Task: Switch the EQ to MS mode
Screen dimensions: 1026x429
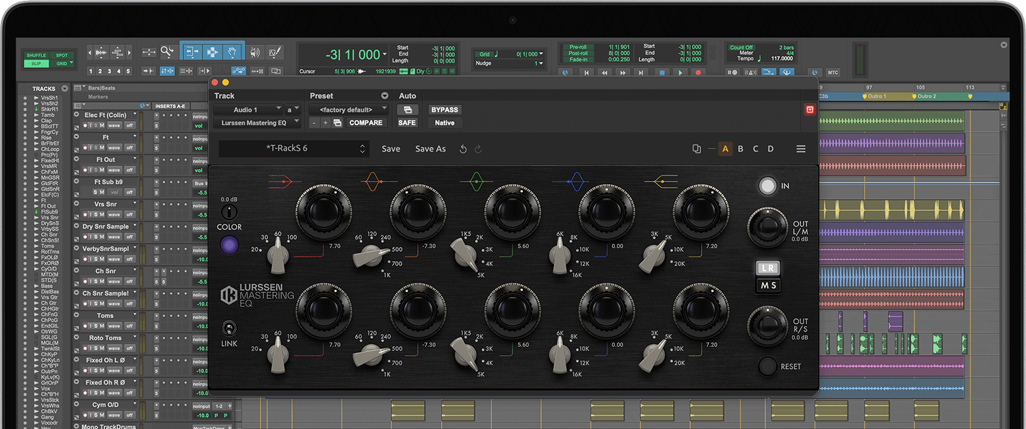Action: (767, 285)
